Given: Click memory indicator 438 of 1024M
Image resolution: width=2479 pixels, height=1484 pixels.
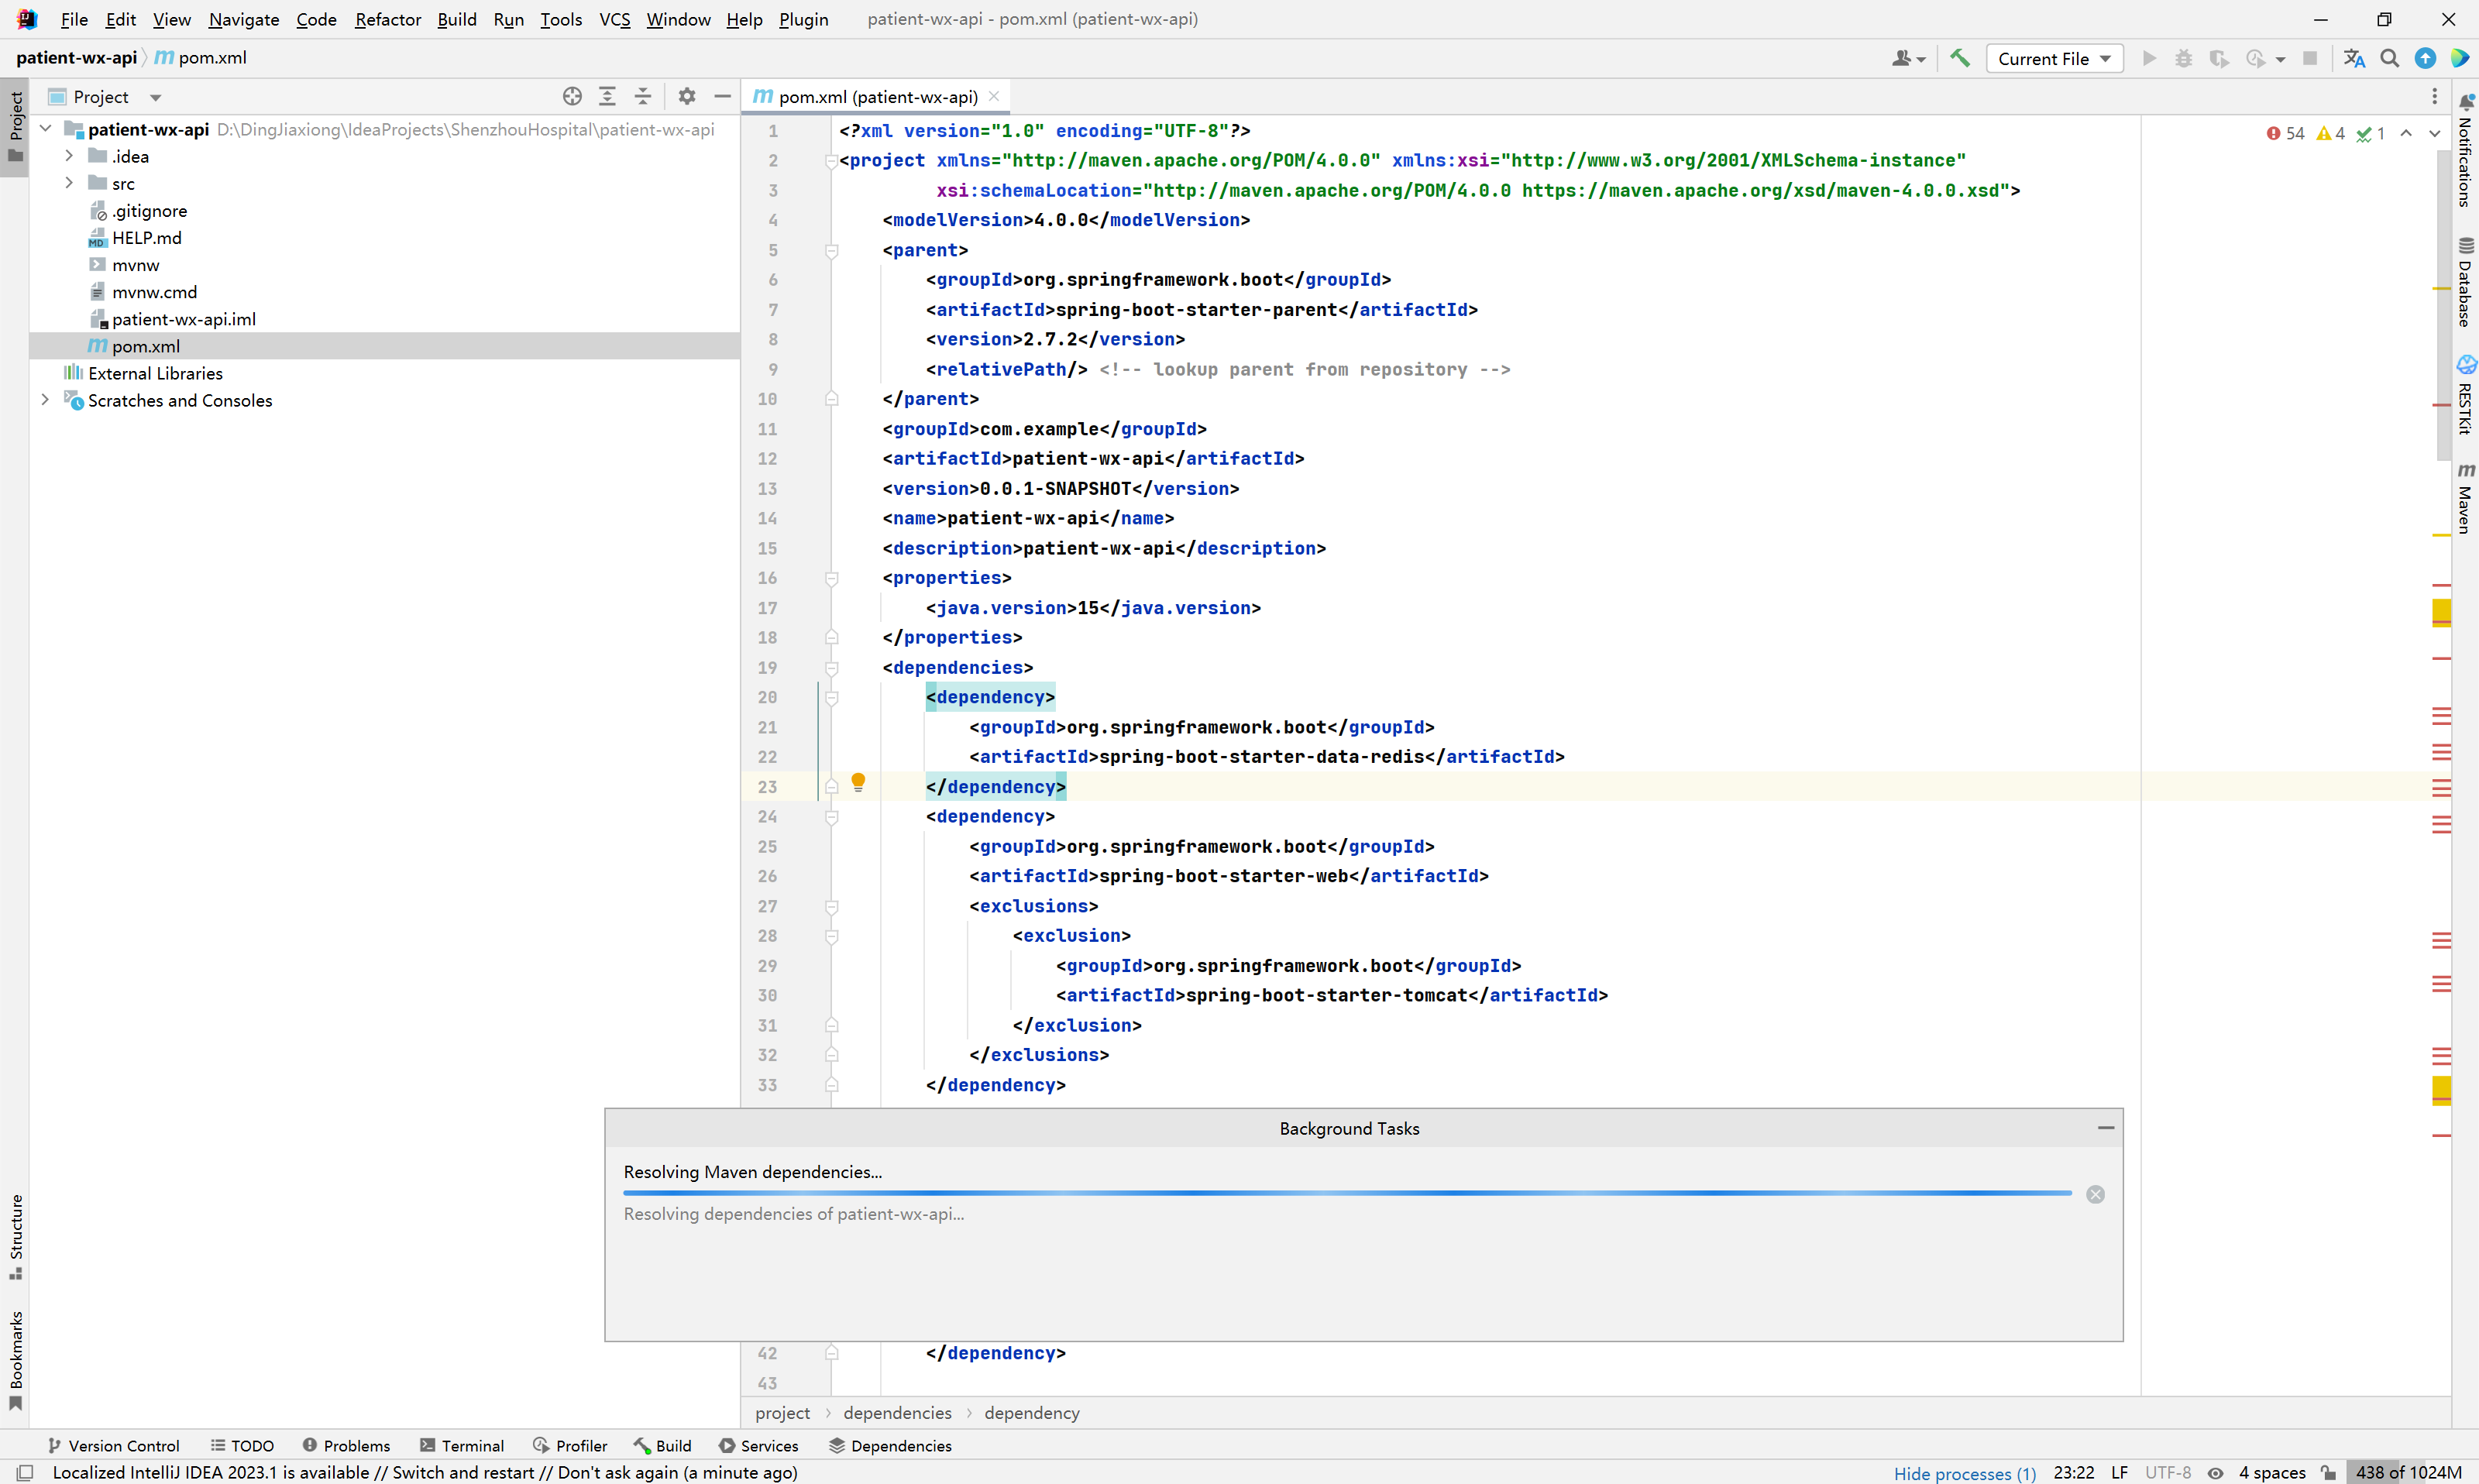Looking at the screenshot, I should pyautogui.click(x=2408, y=1472).
